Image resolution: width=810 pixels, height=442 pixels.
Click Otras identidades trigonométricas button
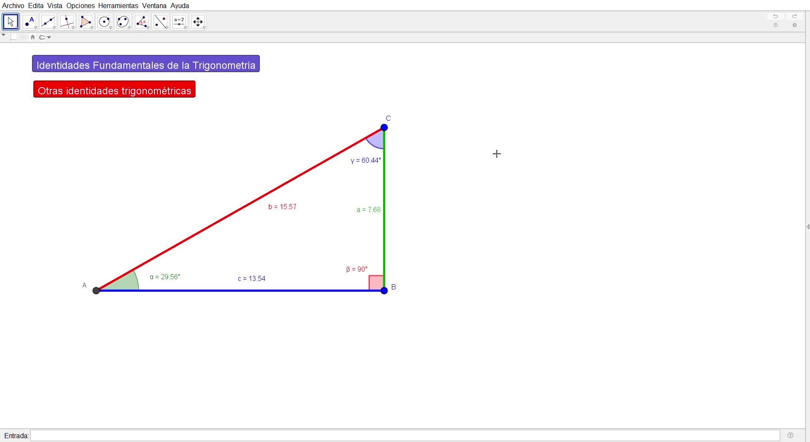point(114,89)
